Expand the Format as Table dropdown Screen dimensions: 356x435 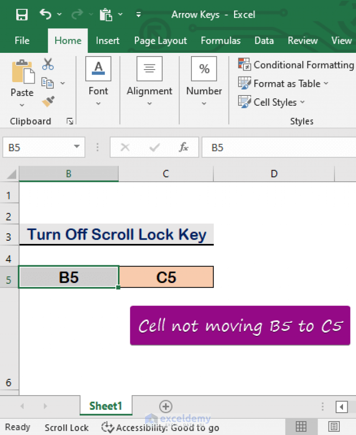(326, 83)
